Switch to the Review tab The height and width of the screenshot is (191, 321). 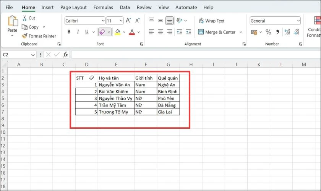click(x=144, y=7)
